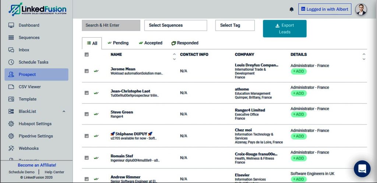Open notifications bell icon

tap(292, 9)
